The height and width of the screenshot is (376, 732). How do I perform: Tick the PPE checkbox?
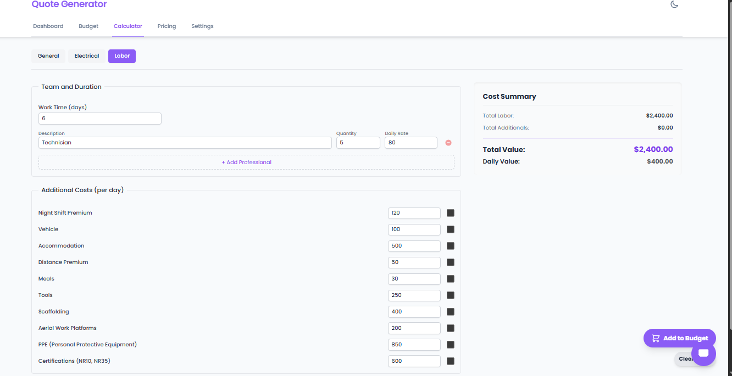tap(451, 345)
